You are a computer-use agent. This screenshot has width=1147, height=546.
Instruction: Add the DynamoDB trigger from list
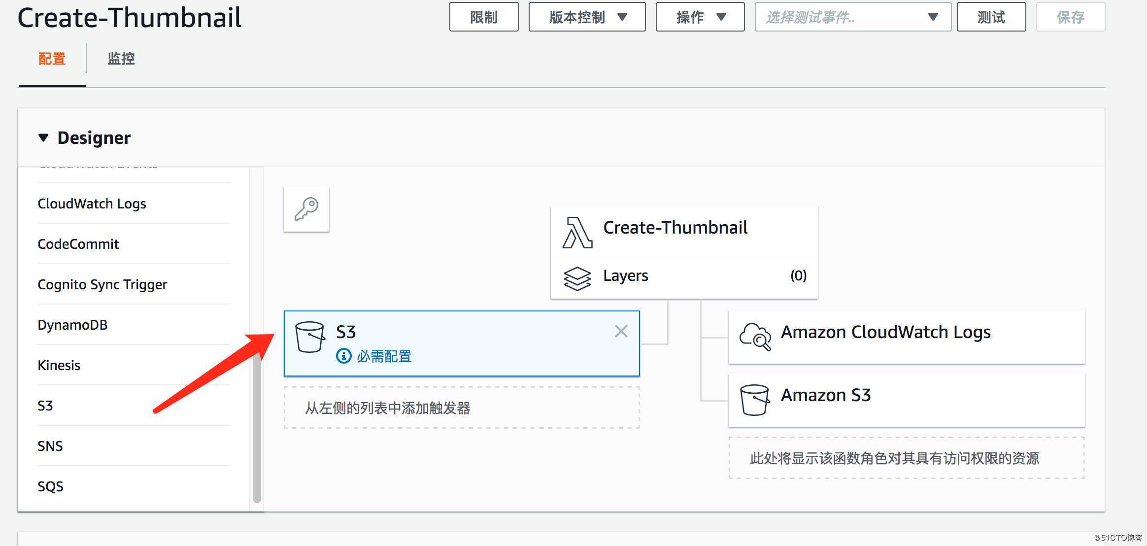click(x=72, y=325)
